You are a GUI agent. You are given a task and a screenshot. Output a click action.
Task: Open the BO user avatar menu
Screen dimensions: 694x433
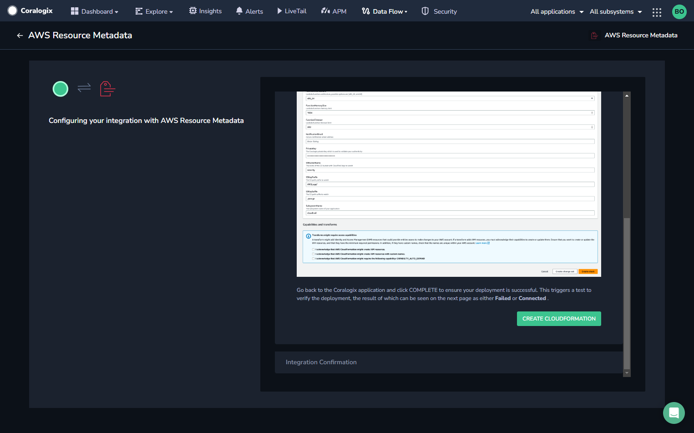pos(679,11)
